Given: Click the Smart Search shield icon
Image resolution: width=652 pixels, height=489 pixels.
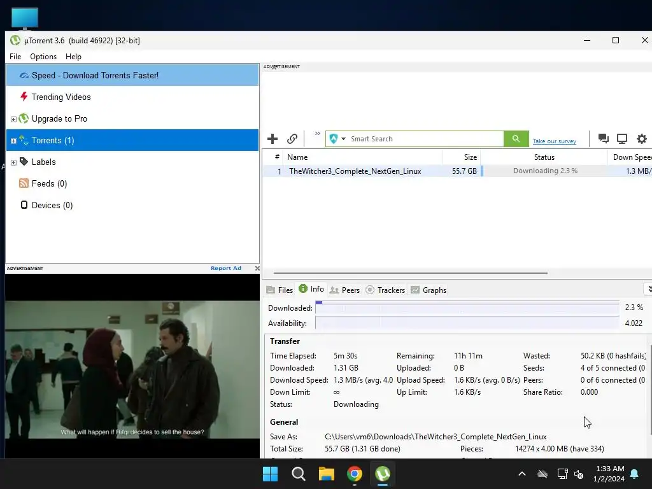Looking at the screenshot, I should point(334,139).
